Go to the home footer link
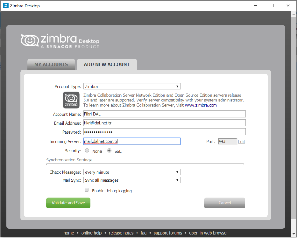 (x=68, y=233)
